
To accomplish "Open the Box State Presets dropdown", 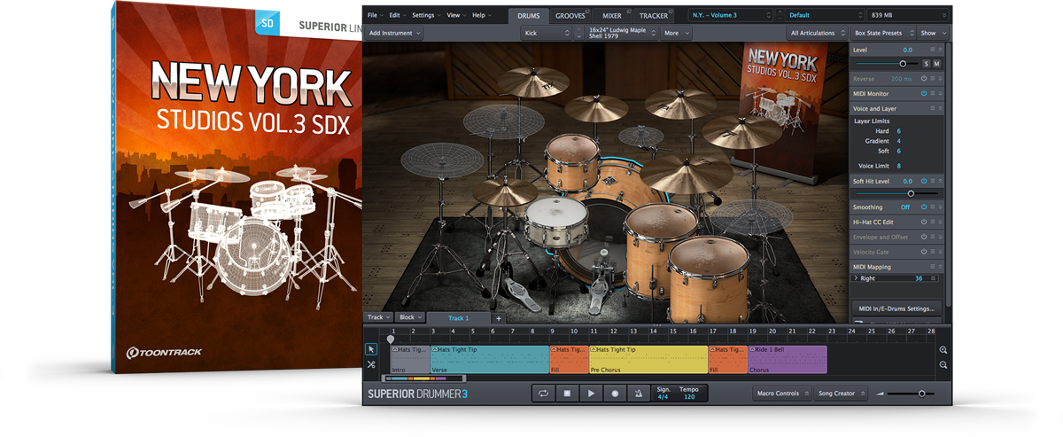I will [881, 33].
